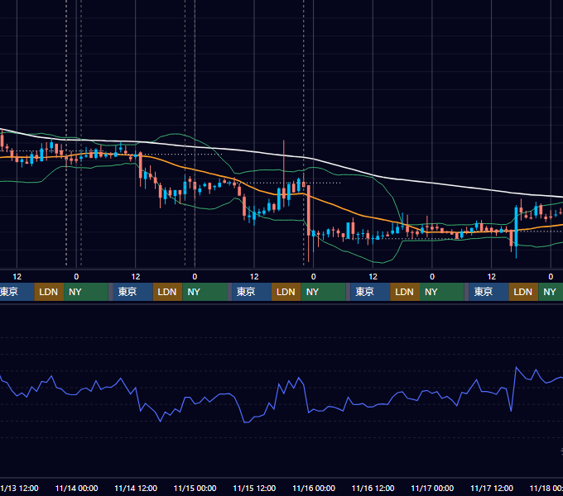Click the 11/15 00:00 date label
The image size is (563, 496).
[195, 488]
